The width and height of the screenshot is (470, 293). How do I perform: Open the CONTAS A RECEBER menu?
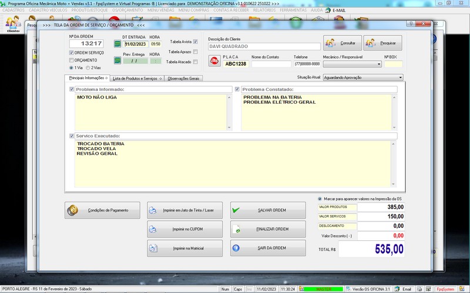pos(231,10)
